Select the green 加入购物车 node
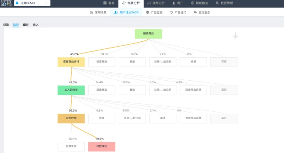 (71, 90)
